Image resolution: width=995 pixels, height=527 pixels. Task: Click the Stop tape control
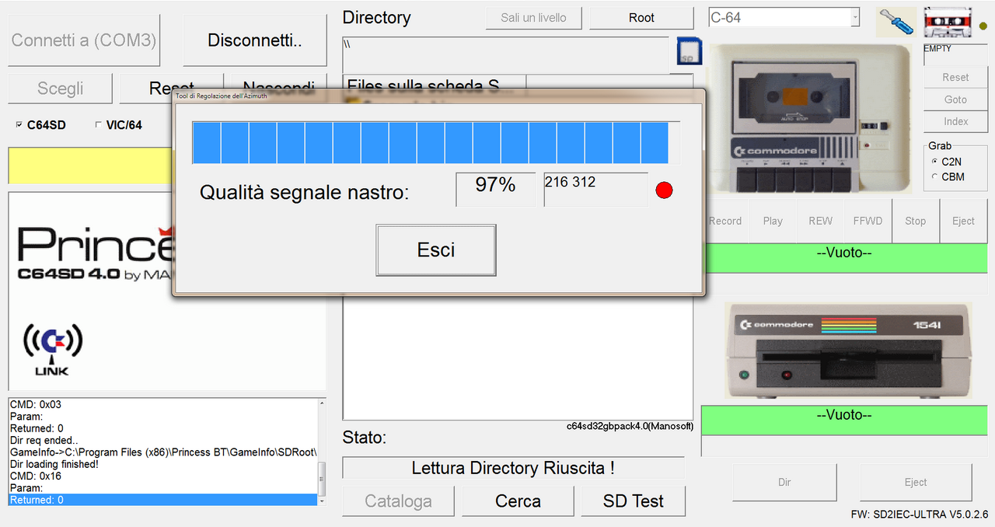[916, 221]
